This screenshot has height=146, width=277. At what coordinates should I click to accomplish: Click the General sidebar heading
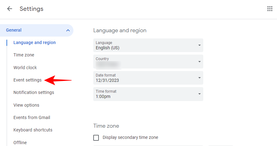point(14,30)
